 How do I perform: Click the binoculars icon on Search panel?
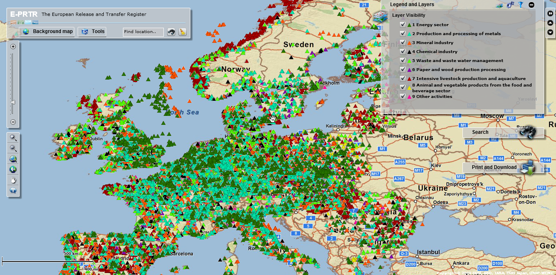tap(527, 132)
